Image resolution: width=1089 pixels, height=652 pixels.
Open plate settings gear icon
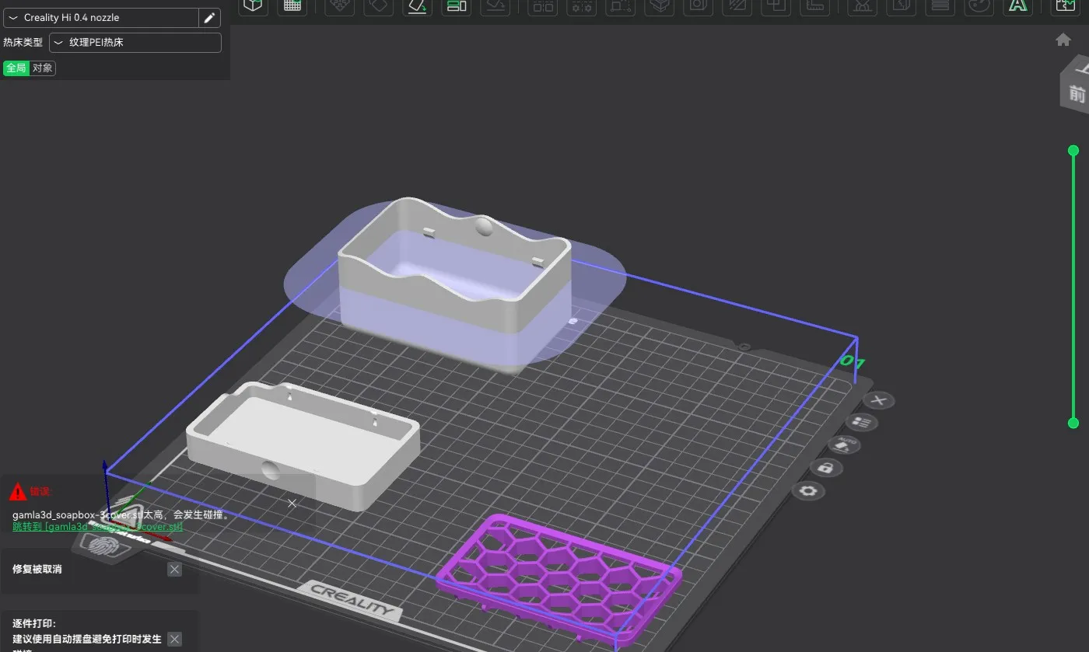(808, 491)
